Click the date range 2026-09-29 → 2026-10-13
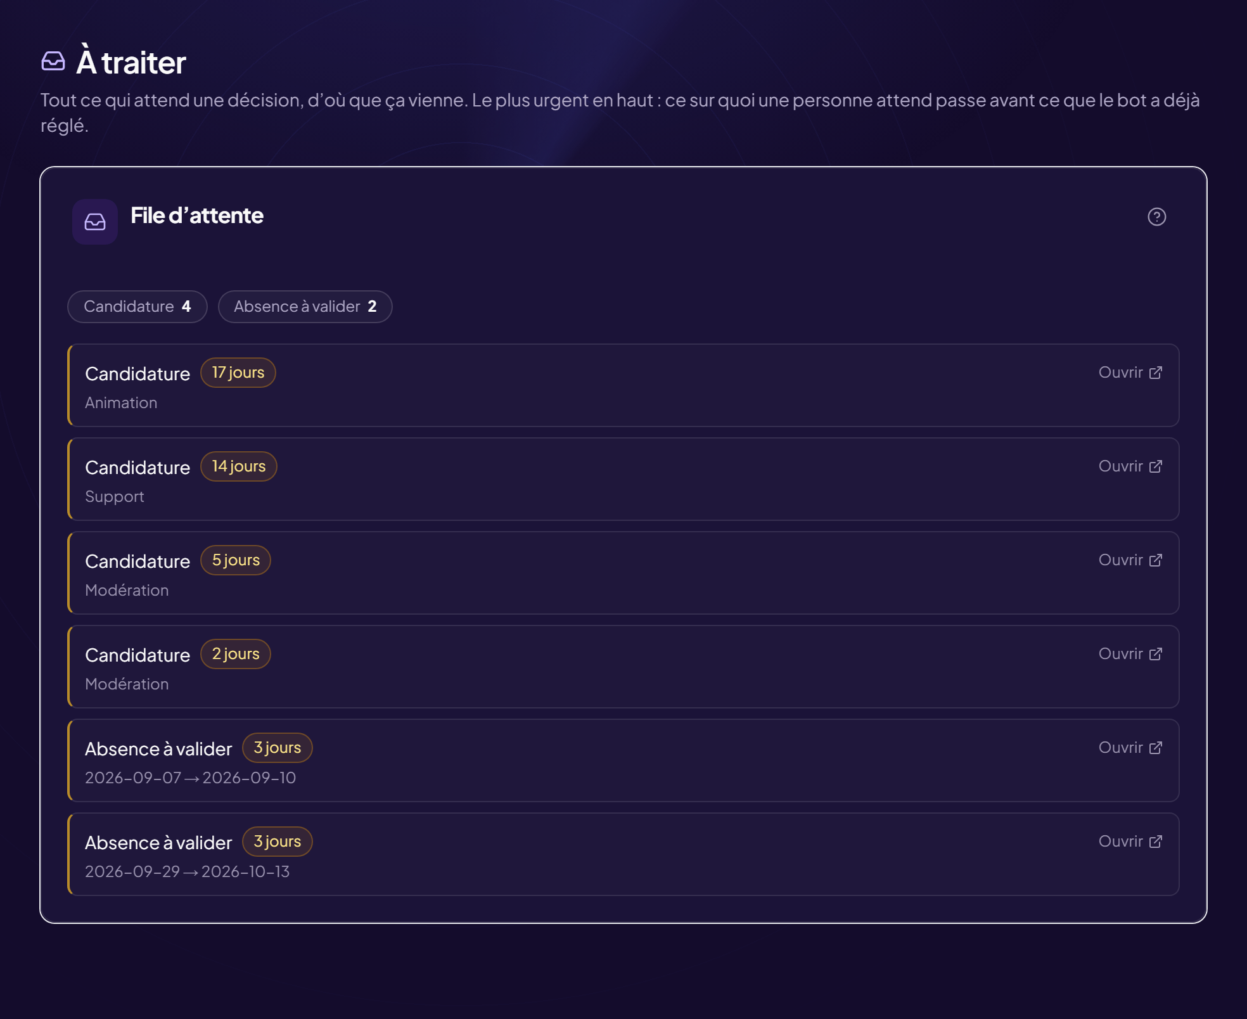Screen dimensions: 1247x1019 point(187,872)
